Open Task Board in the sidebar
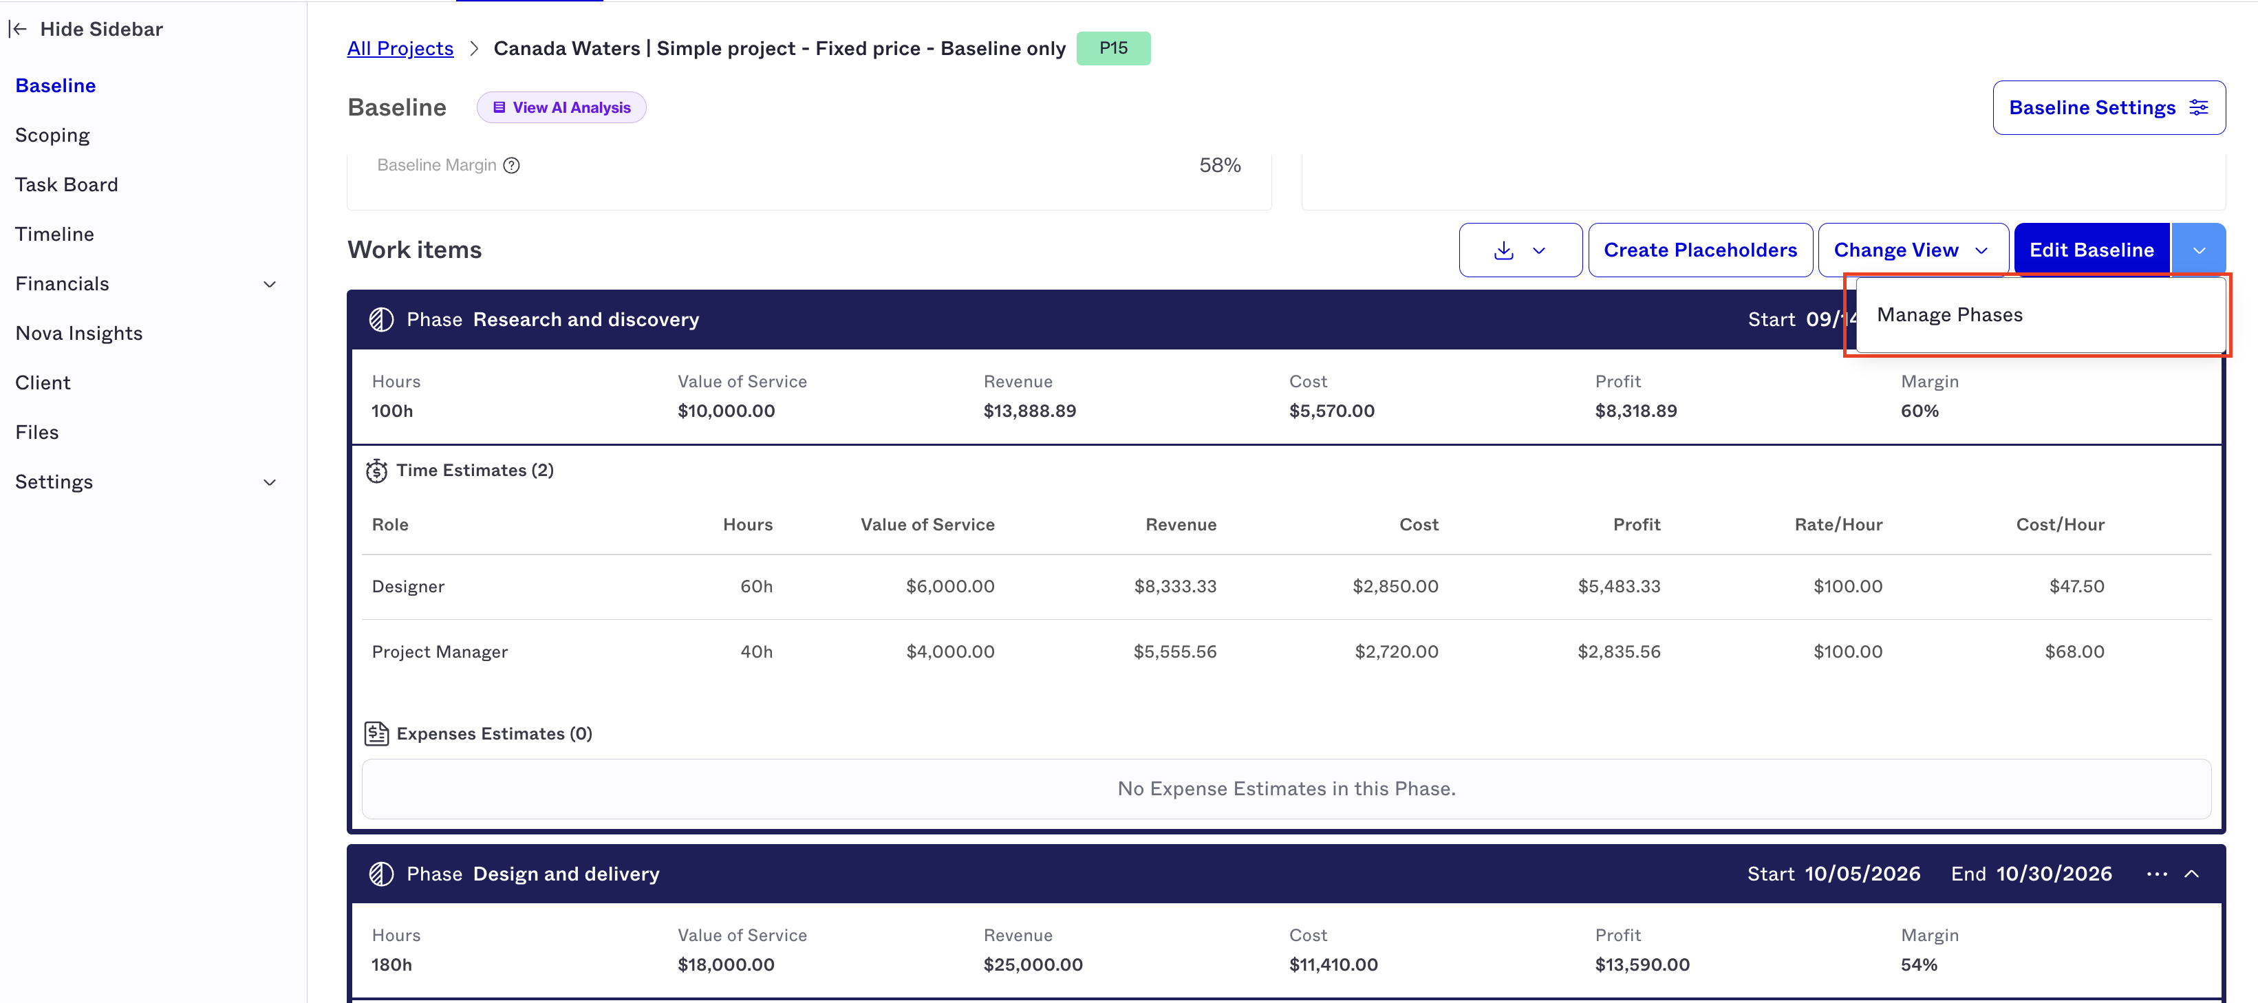Viewport: 2258px width, 1003px height. (67, 185)
